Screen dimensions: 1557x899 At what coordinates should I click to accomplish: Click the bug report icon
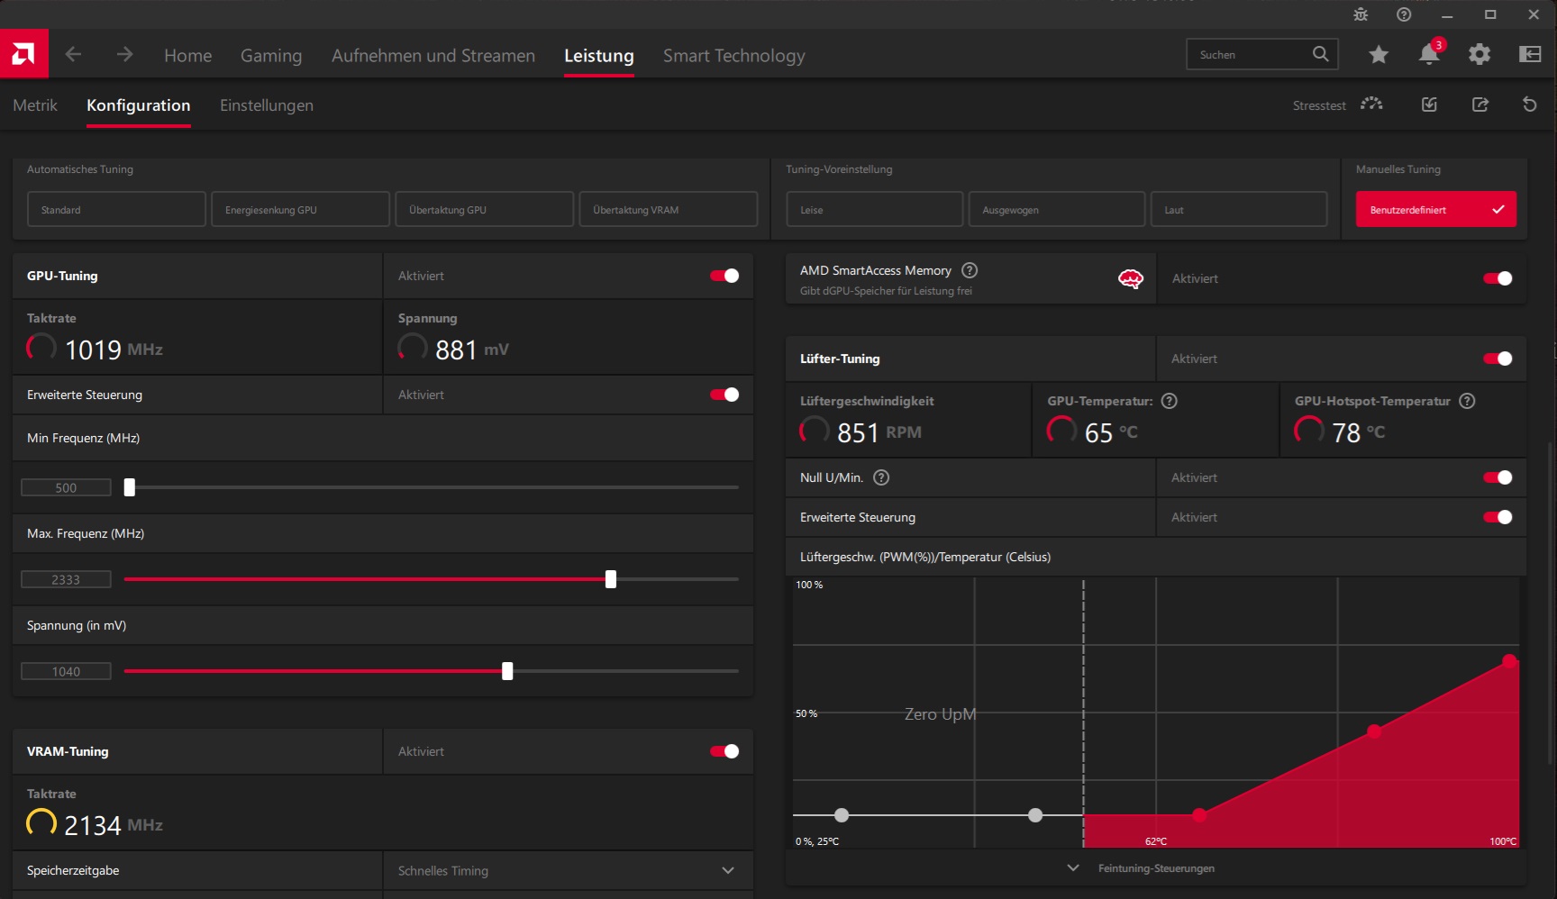click(x=1361, y=14)
